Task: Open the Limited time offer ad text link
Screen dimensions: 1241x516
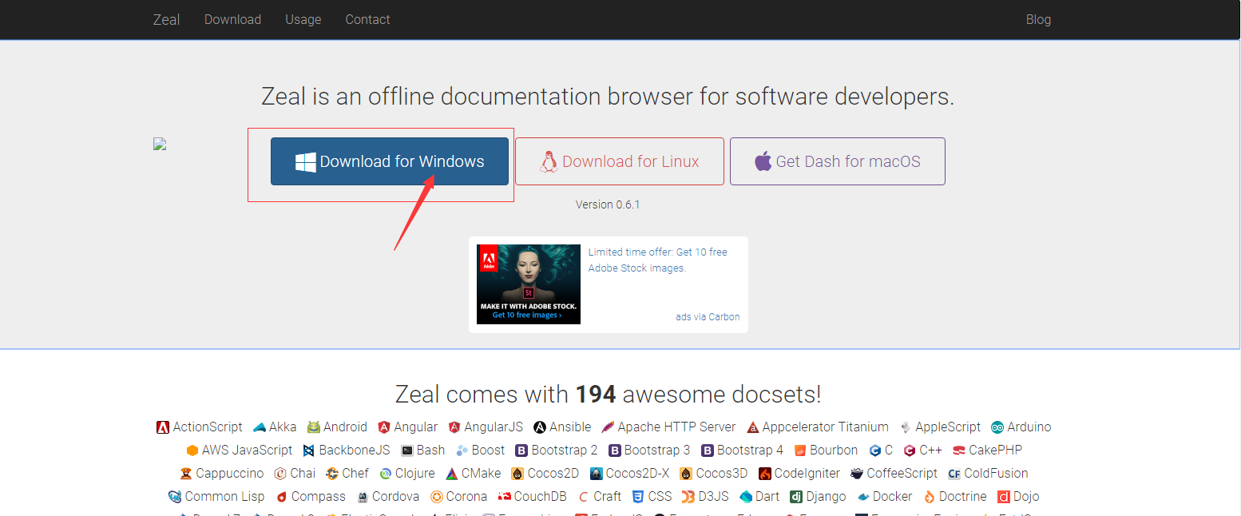Action: (x=658, y=260)
